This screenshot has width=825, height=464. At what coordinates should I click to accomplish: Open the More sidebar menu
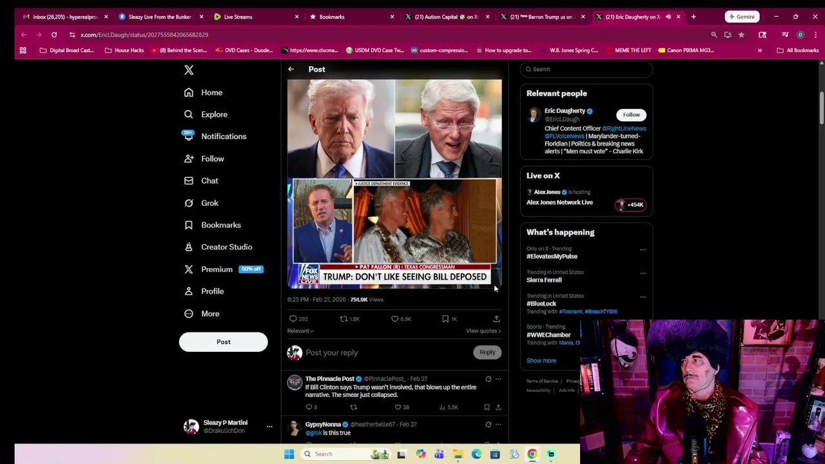[x=202, y=313]
